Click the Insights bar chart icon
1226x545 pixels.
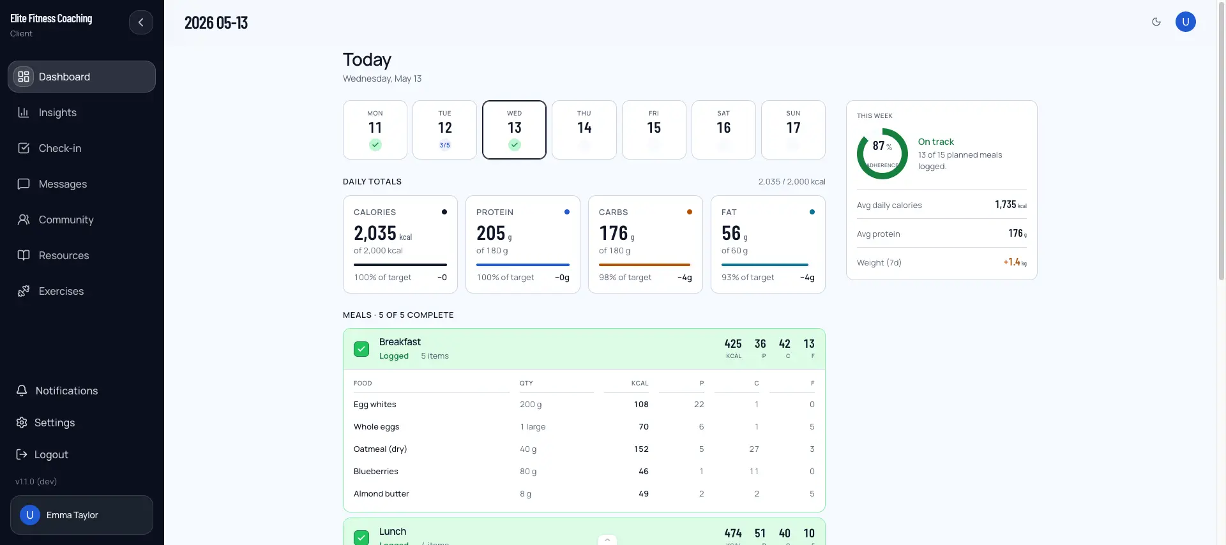24,112
